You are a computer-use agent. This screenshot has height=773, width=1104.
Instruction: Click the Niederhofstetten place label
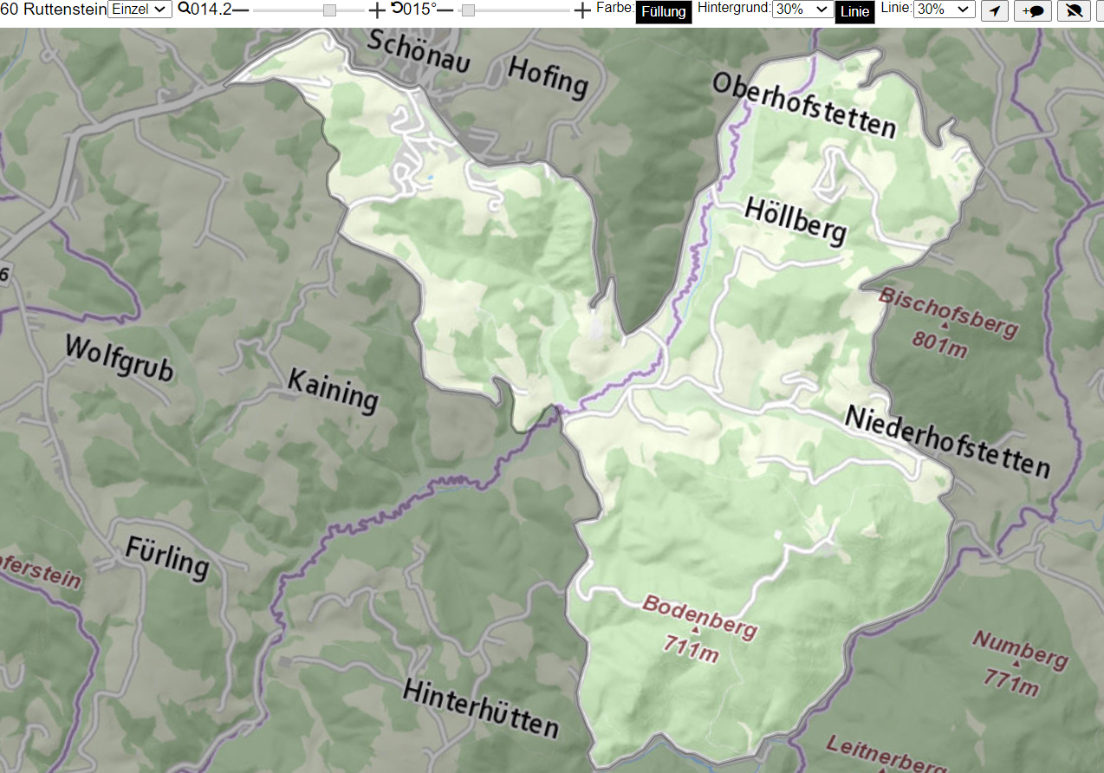click(x=947, y=442)
